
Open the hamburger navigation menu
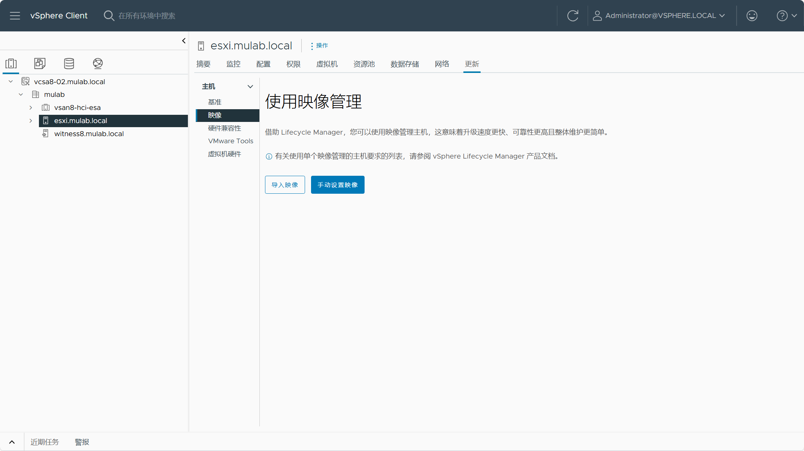[x=15, y=16]
